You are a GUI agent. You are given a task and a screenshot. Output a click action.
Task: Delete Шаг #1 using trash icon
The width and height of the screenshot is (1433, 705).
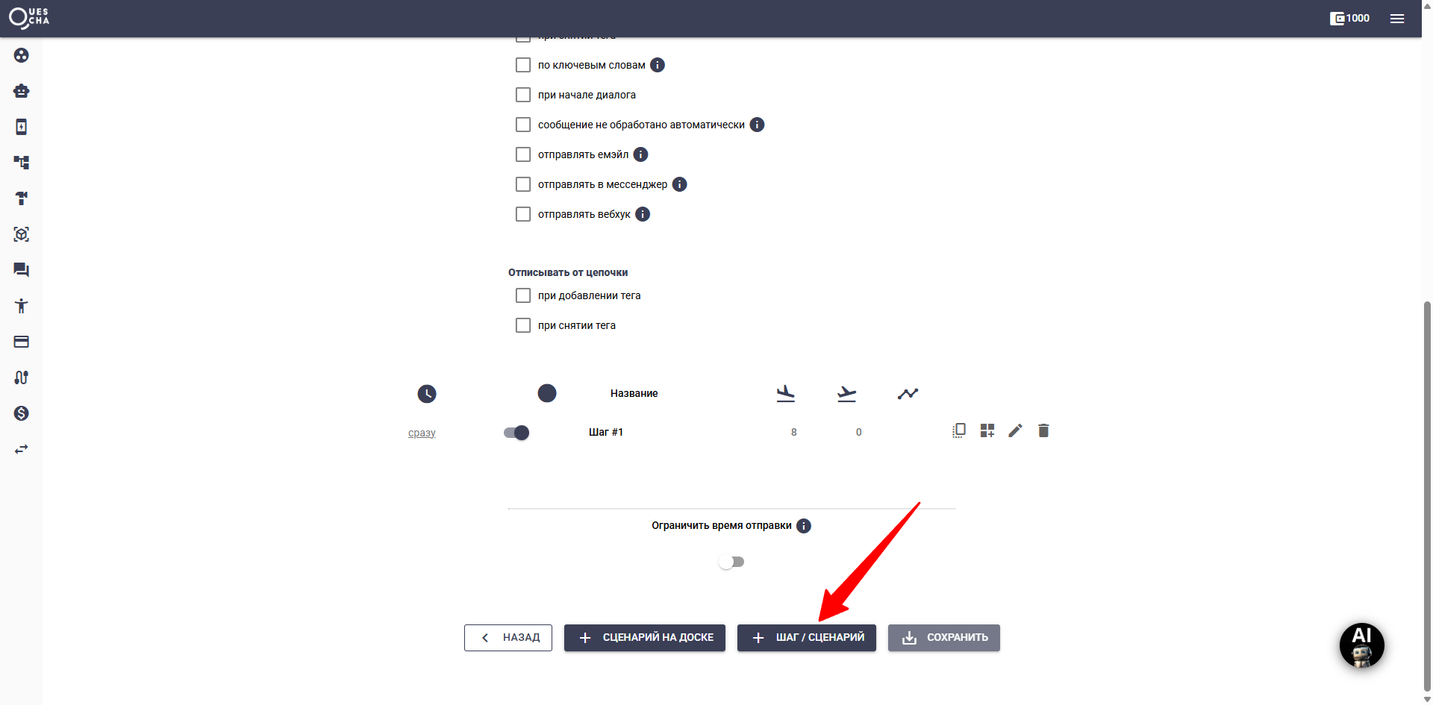(1043, 431)
